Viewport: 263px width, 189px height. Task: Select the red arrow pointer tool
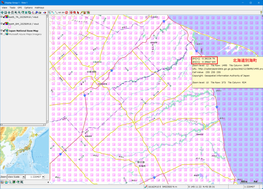(x=78, y=12)
